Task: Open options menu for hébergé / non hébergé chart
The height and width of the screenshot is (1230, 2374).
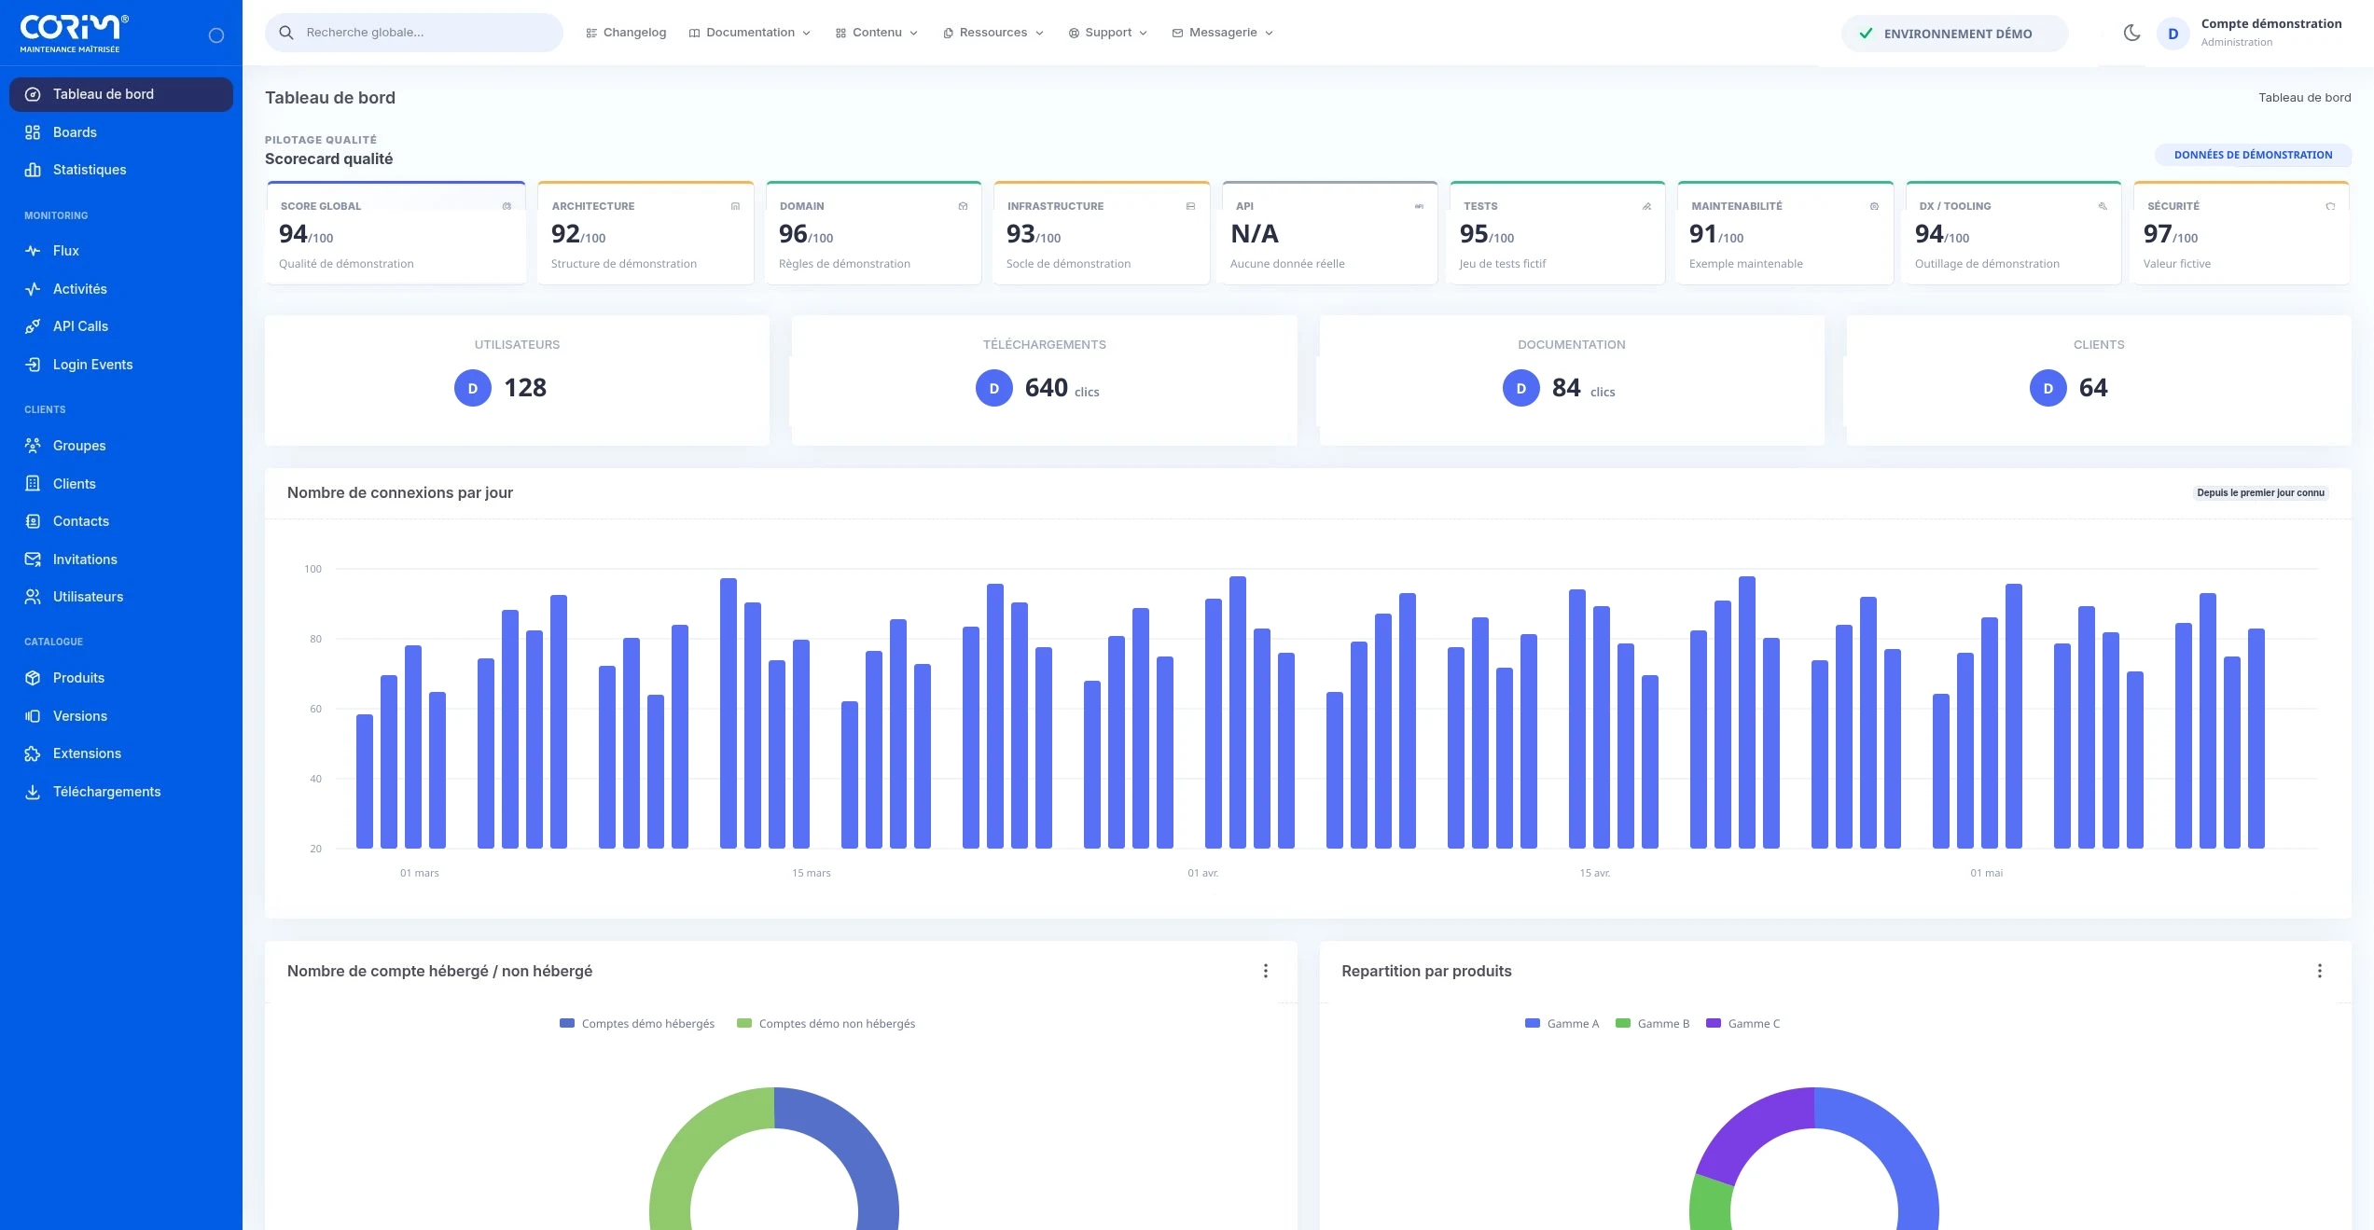Action: [1266, 971]
